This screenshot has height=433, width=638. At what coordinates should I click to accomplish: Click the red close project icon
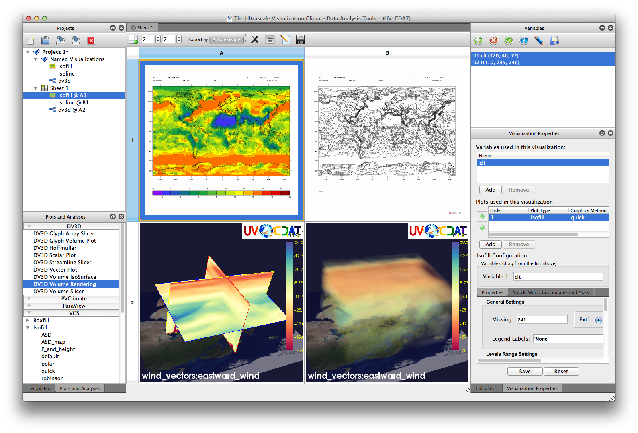91,41
